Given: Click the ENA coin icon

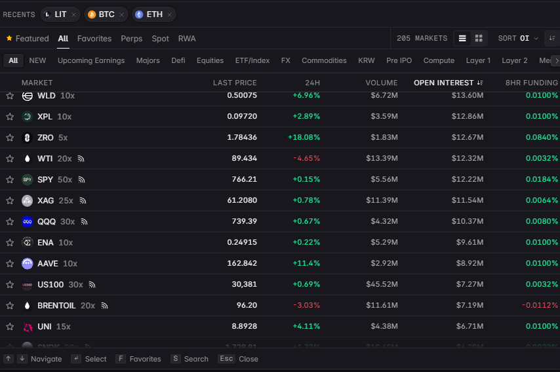Looking at the screenshot, I should point(27,243).
